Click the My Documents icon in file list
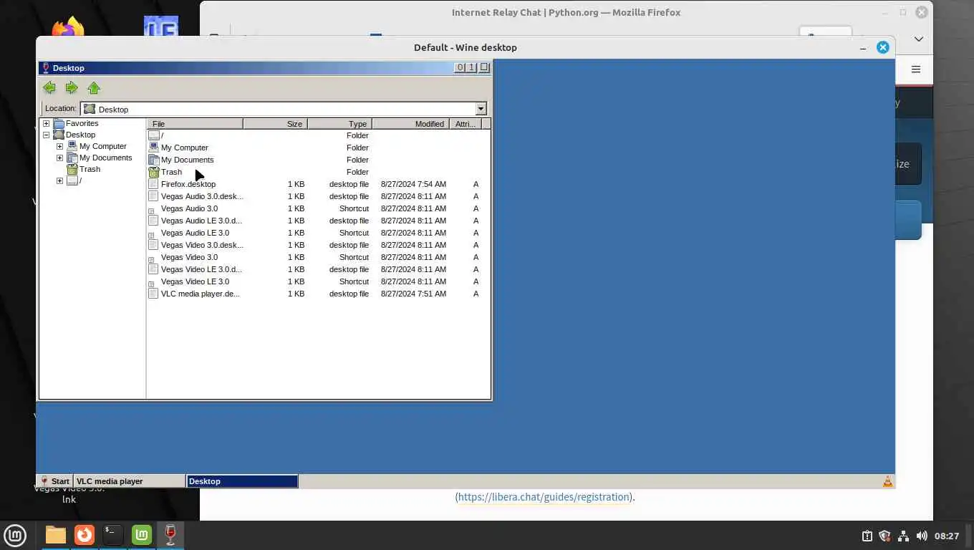This screenshot has height=550, width=974. (x=153, y=160)
